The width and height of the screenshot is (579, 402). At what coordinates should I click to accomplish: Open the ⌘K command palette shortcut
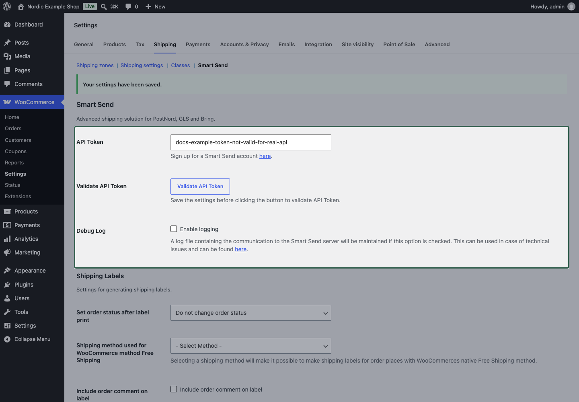pos(114,6)
